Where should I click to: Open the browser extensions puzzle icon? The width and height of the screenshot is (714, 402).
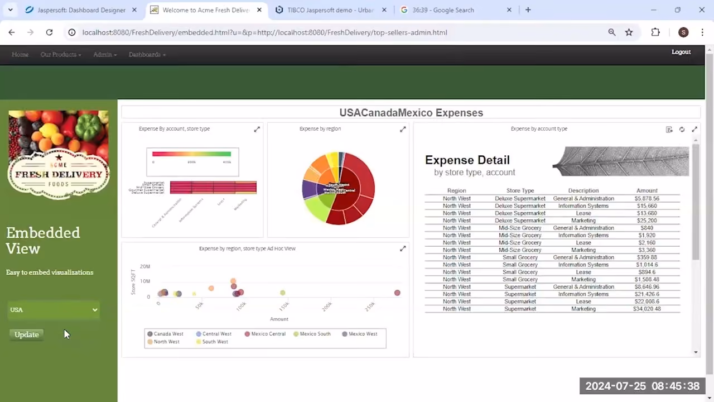(655, 32)
